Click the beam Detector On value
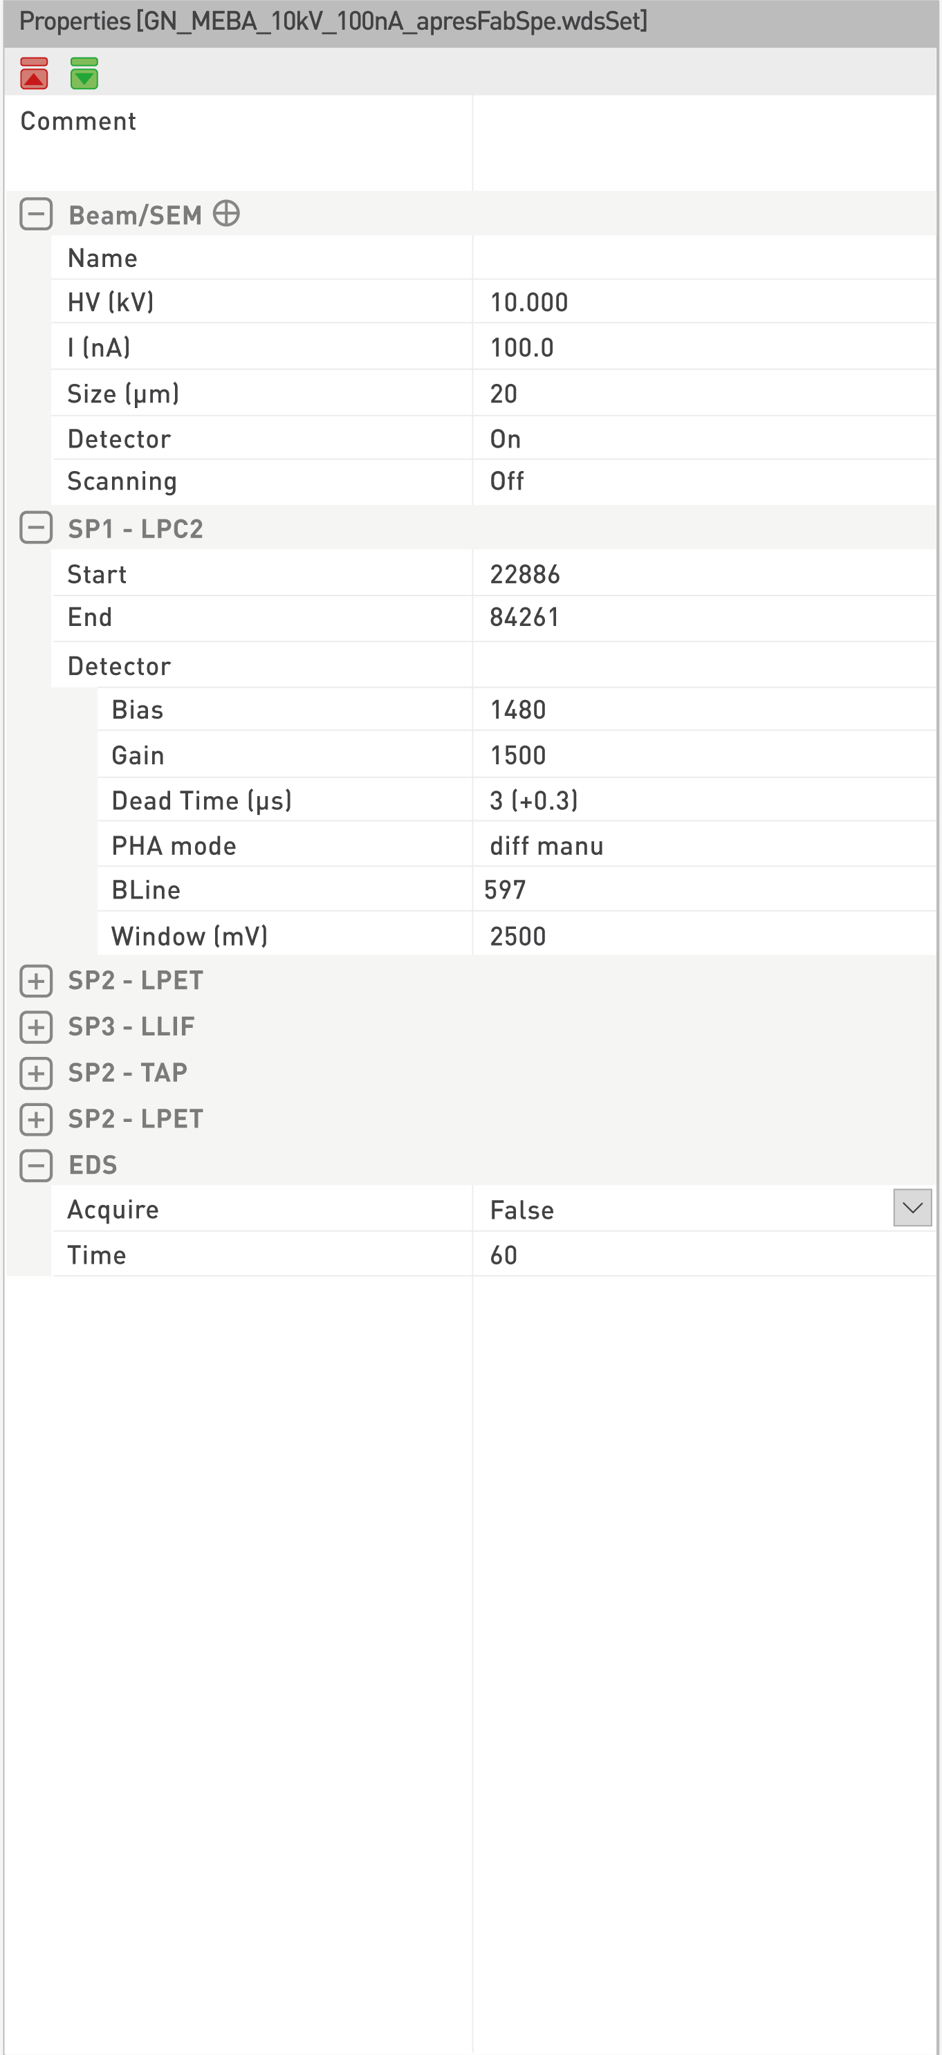This screenshot has height=2055, width=942. coord(702,439)
